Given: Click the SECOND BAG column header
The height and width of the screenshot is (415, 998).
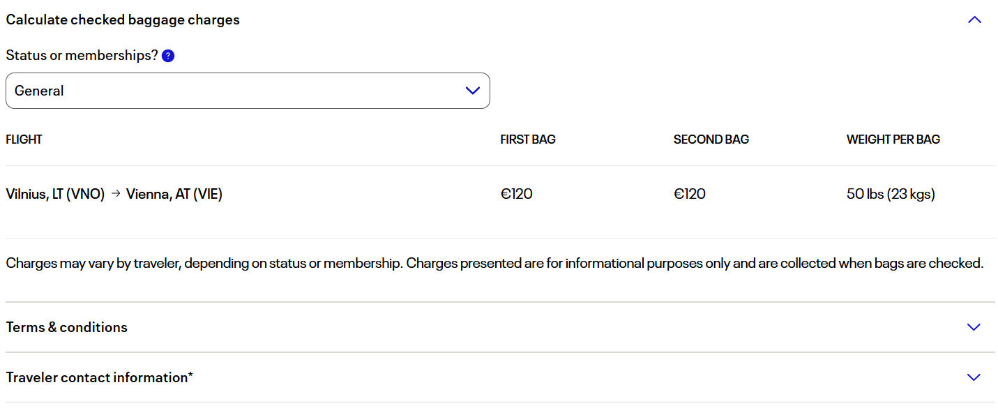Looking at the screenshot, I should click(711, 139).
